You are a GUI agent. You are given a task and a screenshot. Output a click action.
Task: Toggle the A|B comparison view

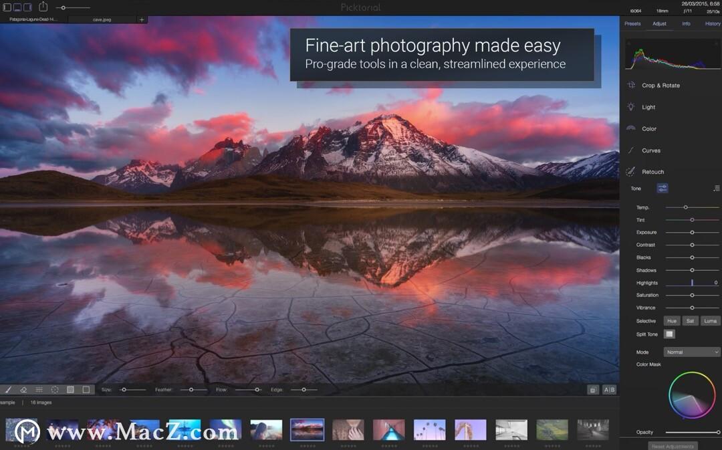coord(609,390)
